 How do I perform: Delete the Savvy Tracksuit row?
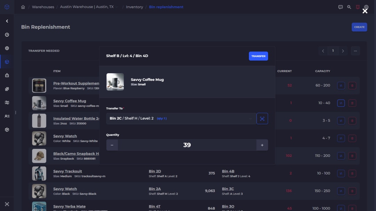(x=352, y=173)
